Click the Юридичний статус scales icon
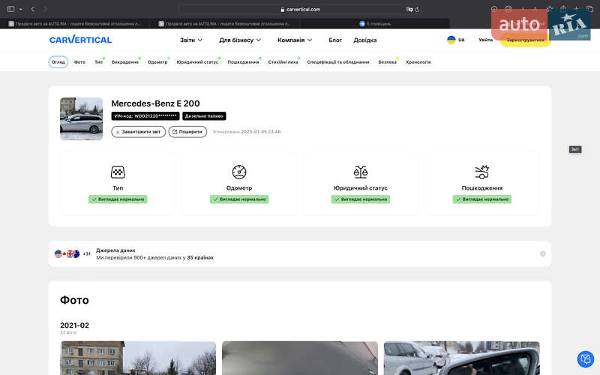The image size is (600, 375). click(361, 172)
